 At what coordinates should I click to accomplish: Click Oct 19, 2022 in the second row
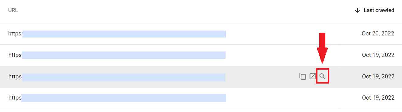point(378,55)
